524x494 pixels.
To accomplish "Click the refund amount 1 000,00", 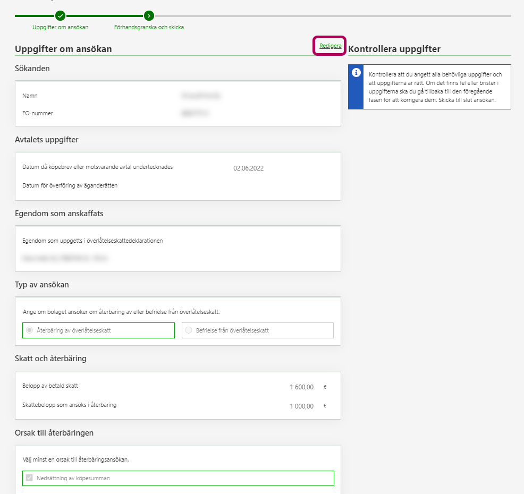I will pyautogui.click(x=301, y=406).
